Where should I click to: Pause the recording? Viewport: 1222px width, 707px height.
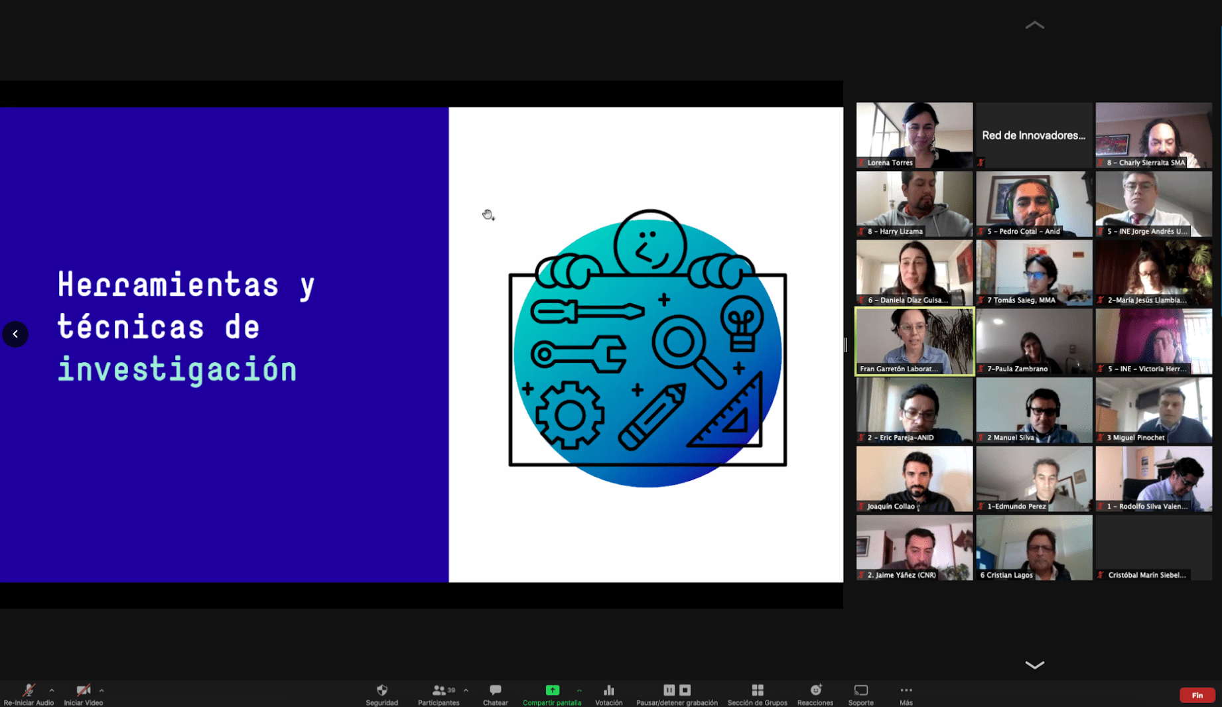(669, 690)
